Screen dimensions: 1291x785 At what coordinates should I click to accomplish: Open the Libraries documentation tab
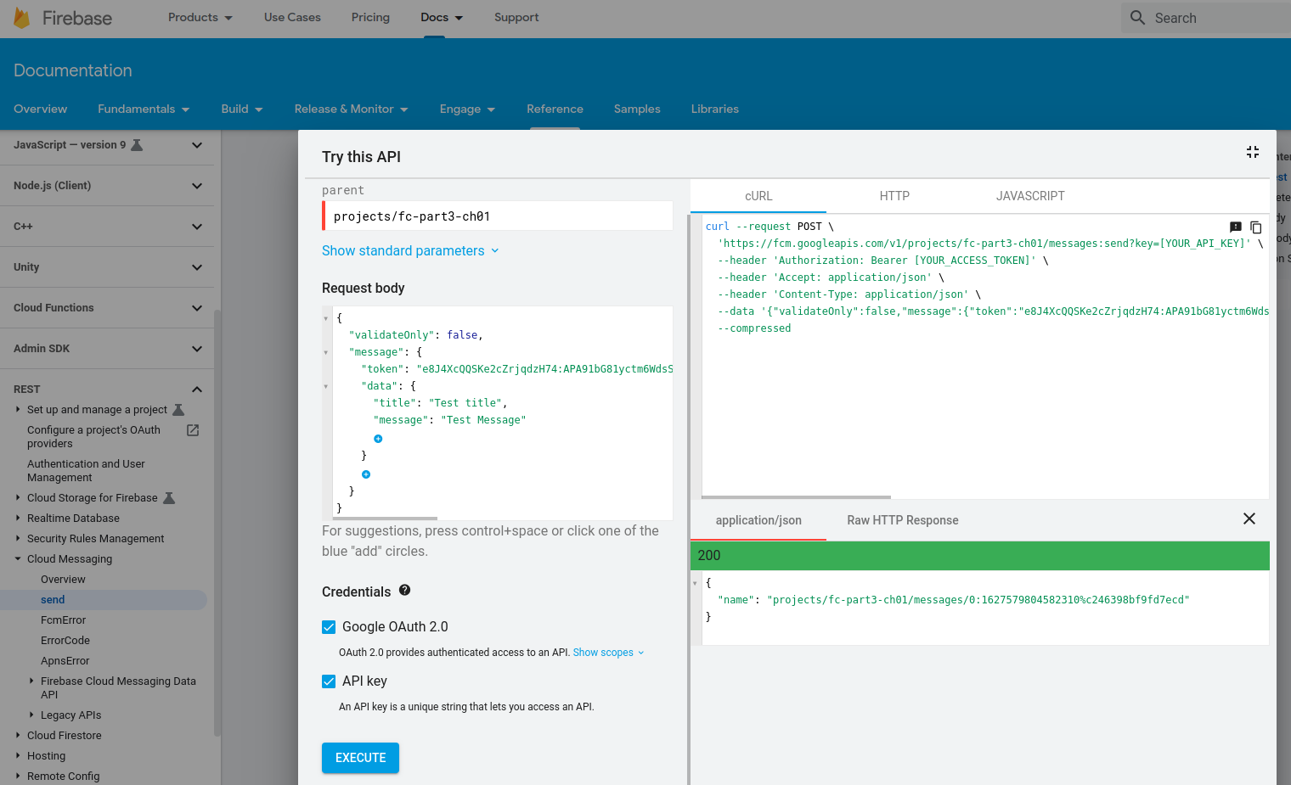point(715,109)
